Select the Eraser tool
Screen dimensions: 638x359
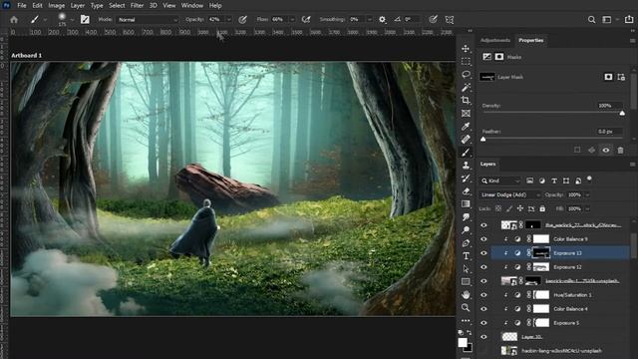466,191
